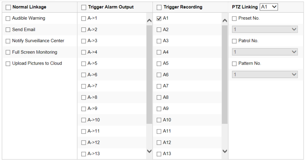
Task: Check Notify Surveillance Center
Action: coord(8,41)
